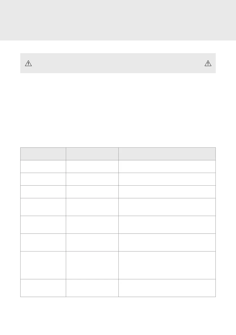Click the middle-column cell directly below the header
This screenshot has height=335, width=236.
pyautogui.click(x=92, y=167)
